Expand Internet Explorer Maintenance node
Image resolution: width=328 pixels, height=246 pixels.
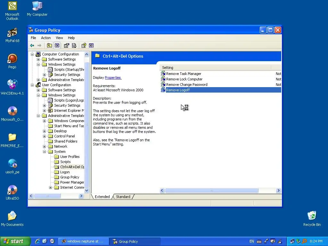click(44, 111)
